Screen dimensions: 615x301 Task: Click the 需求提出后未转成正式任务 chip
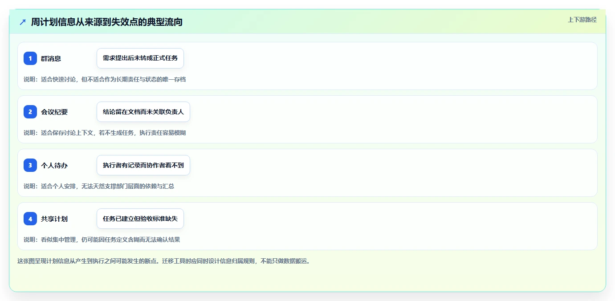[x=140, y=58]
